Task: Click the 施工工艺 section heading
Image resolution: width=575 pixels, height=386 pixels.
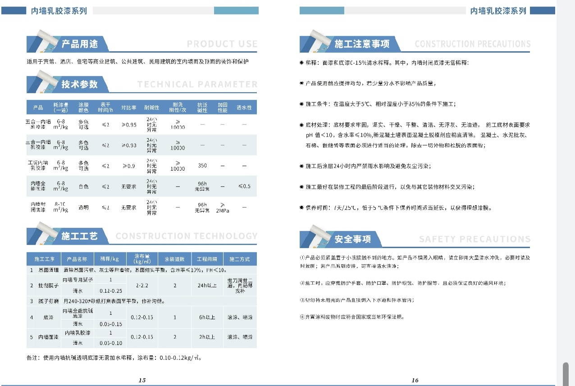Action: (x=79, y=236)
